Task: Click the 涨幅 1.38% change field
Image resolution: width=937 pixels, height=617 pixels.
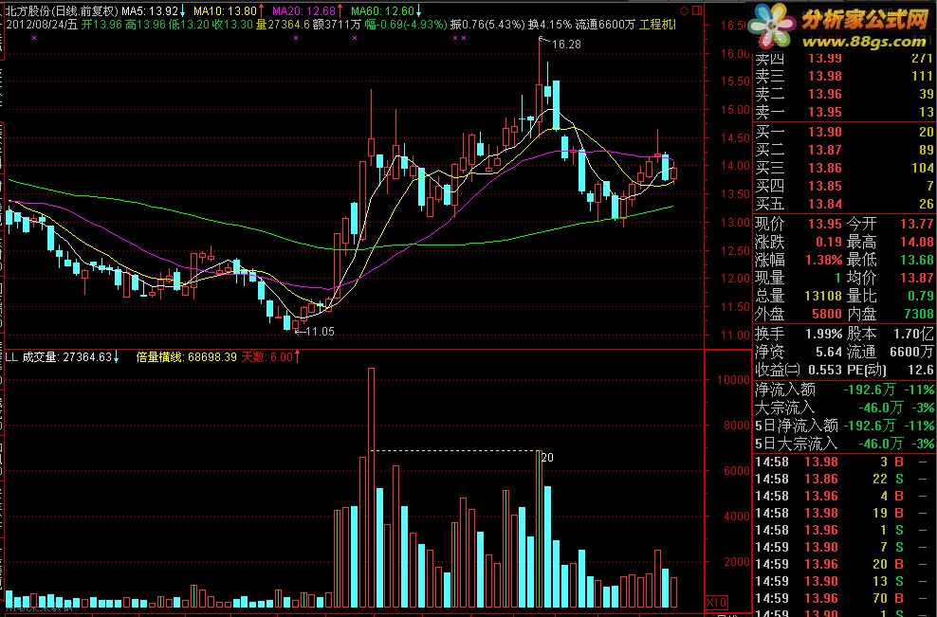Action: [799, 260]
